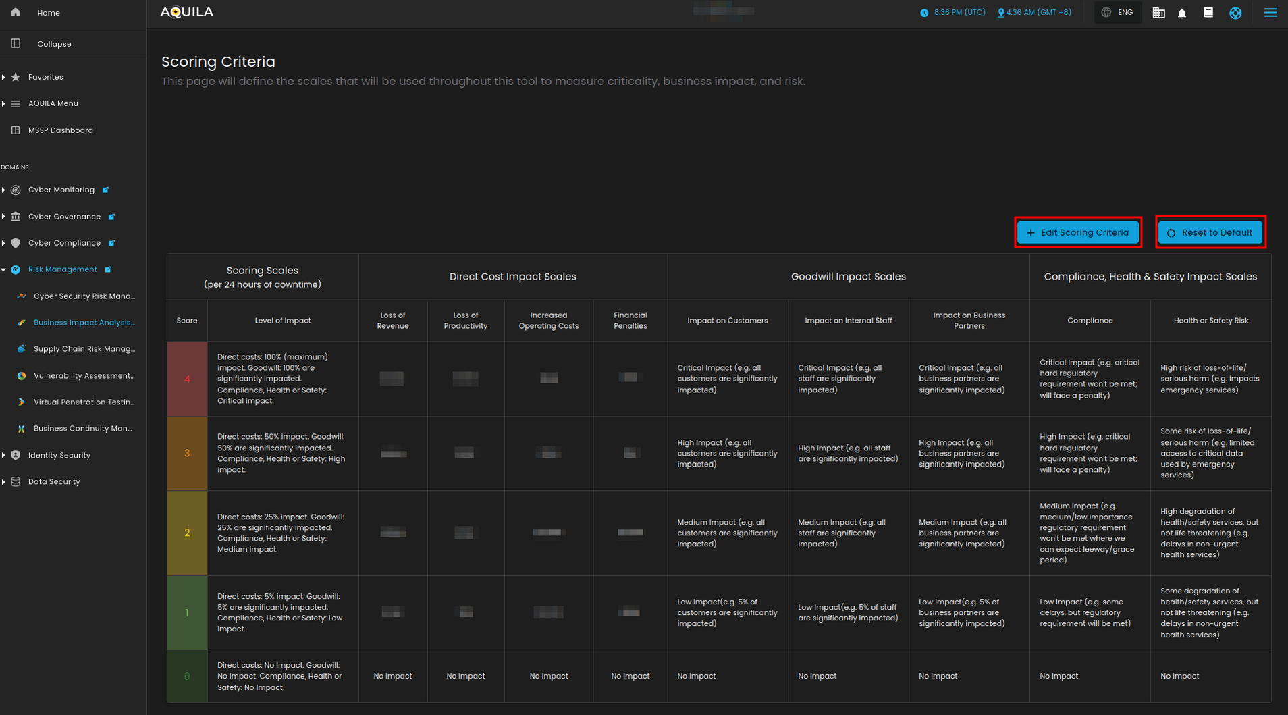Open the documentation book icon
Image resolution: width=1288 pixels, height=715 pixels.
tap(1208, 13)
